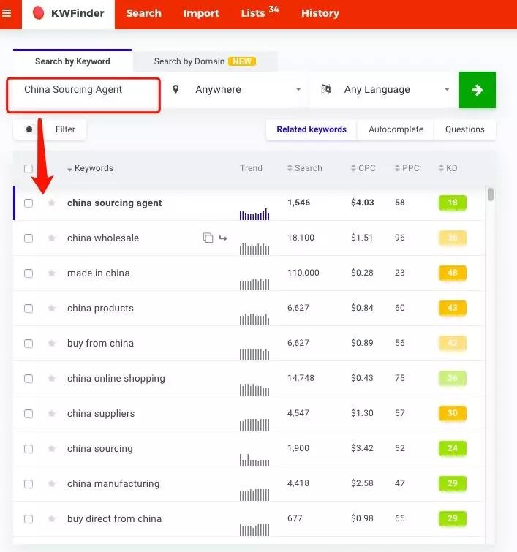The width and height of the screenshot is (517, 552).
Task: Star the made in china keyword
Action: pyautogui.click(x=51, y=273)
